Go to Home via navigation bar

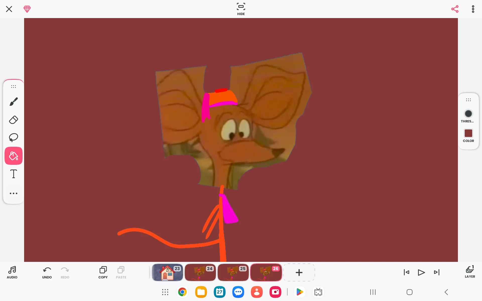click(x=409, y=292)
